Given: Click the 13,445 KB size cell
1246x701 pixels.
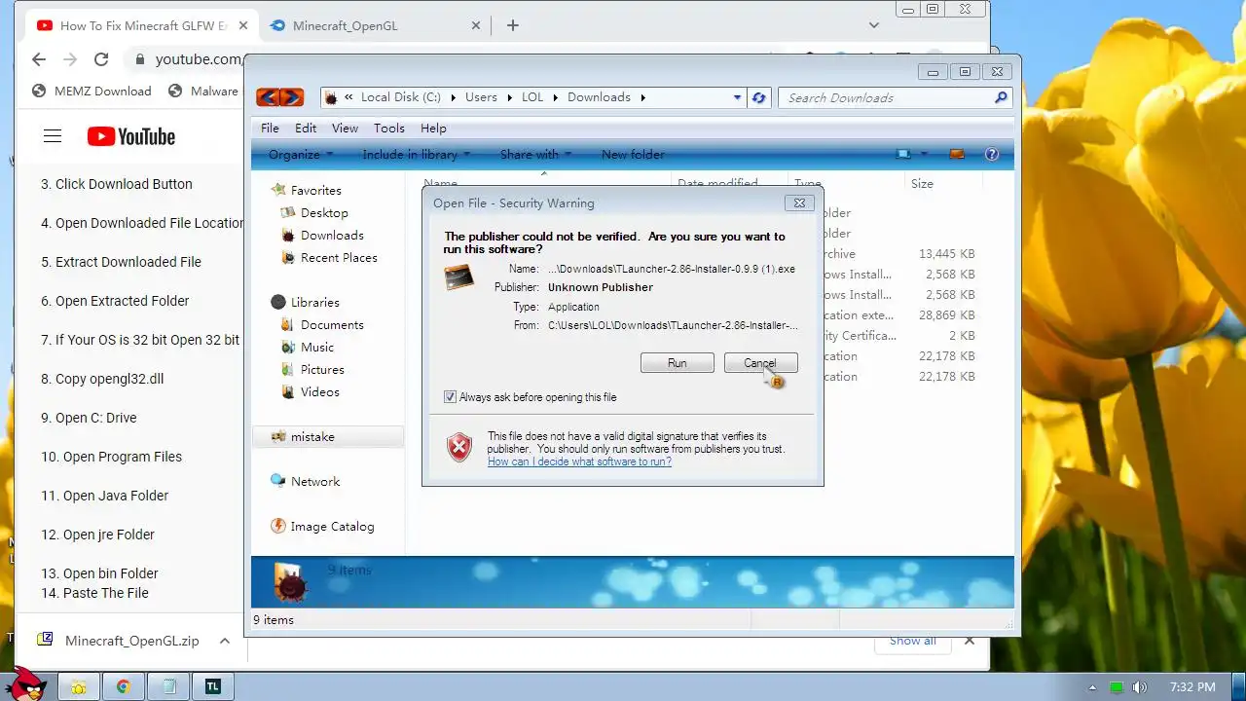Looking at the screenshot, I should 947,254.
